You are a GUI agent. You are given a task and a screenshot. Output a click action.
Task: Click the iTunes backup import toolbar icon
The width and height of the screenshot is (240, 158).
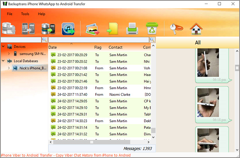pos(68,29)
